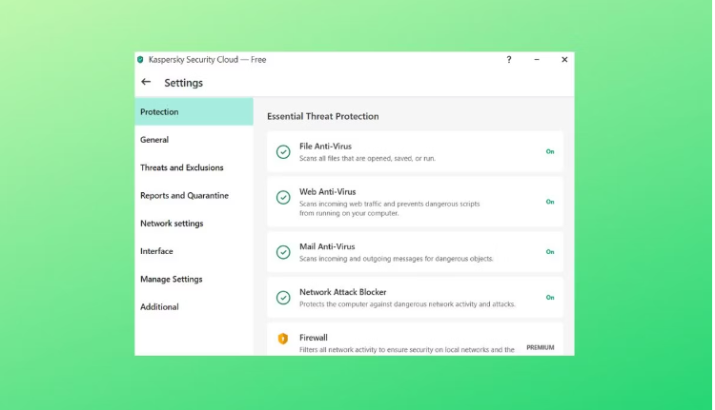
Task: Select the Protection settings category
Action: (159, 112)
